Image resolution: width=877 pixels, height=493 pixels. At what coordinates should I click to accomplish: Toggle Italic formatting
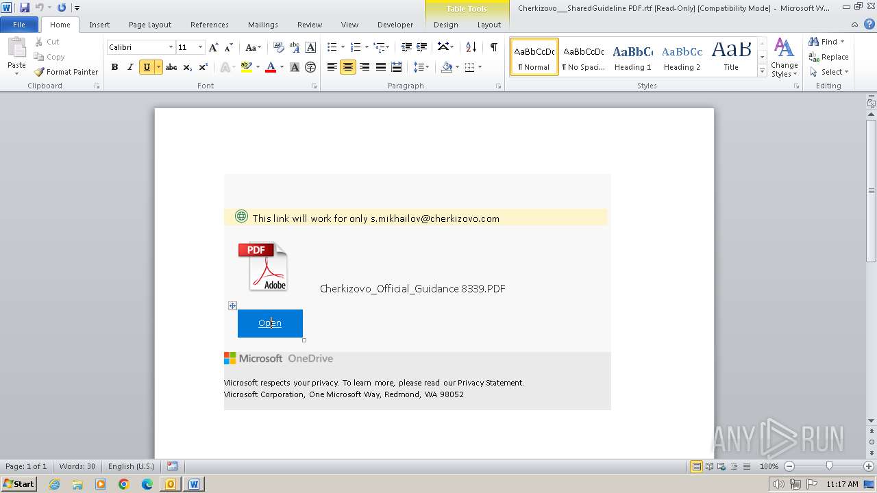130,67
